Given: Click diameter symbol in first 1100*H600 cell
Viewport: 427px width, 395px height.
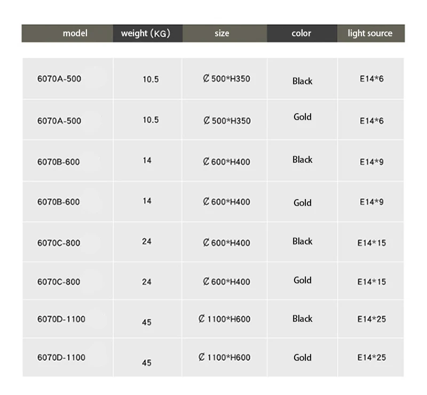Looking at the screenshot, I should coord(202,319).
